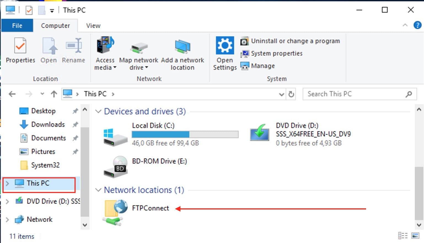Open the FTPConnect network location

pyautogui.click(x=150, y=208)
